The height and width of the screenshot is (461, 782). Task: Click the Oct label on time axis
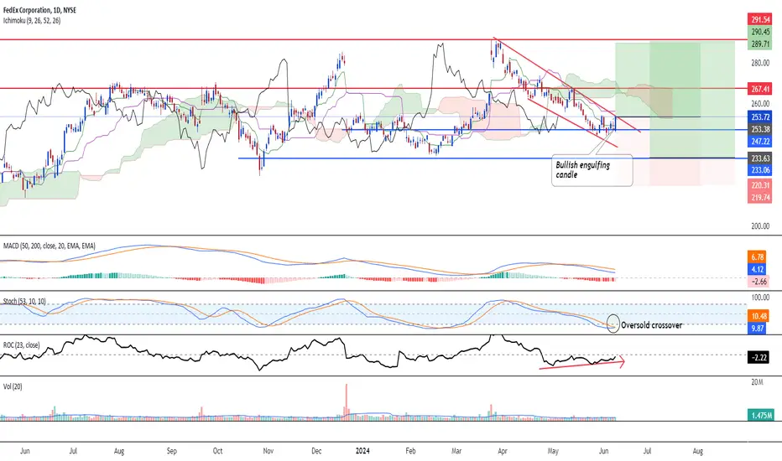(x=217, y=451)
